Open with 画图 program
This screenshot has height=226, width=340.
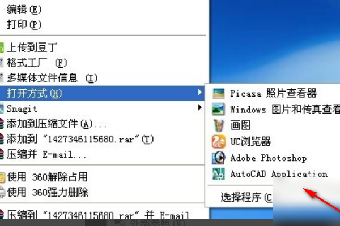pos(240,125)
